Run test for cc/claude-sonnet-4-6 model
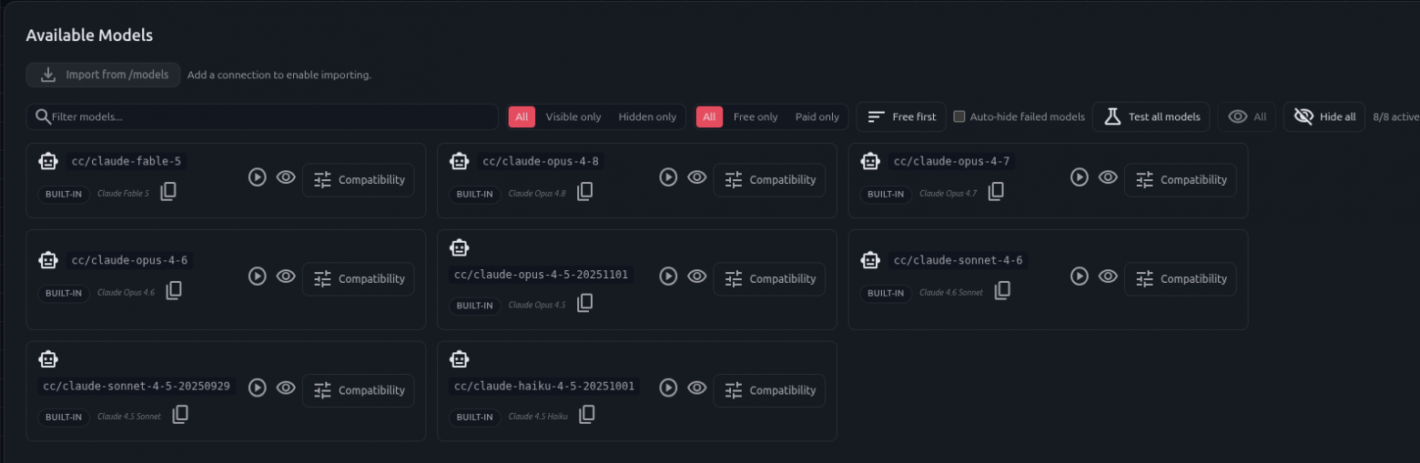The height and width of the screenshot is (463, 1420). pos(1080,277)
